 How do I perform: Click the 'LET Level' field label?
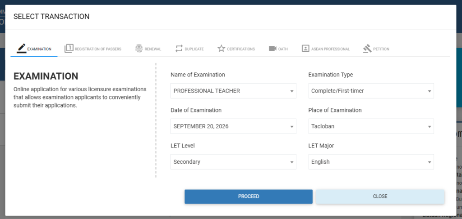point(183,146)
